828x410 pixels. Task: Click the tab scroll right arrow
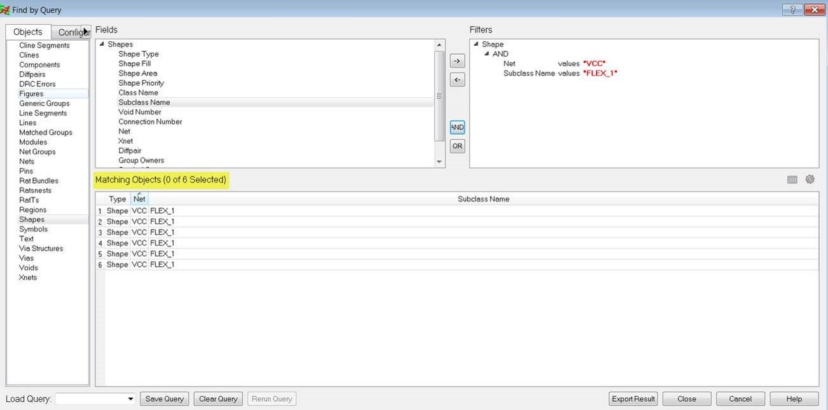tap(86, 31)
